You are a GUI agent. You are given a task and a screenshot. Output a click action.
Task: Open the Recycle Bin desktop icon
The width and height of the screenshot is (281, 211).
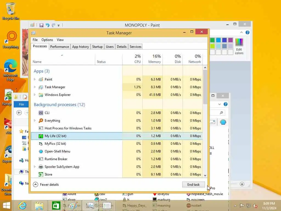tap(11, 11)
